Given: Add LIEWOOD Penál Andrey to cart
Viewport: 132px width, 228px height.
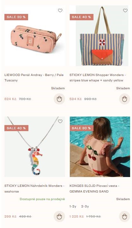Looking at the screenshot, I should (x=59, y=99).
